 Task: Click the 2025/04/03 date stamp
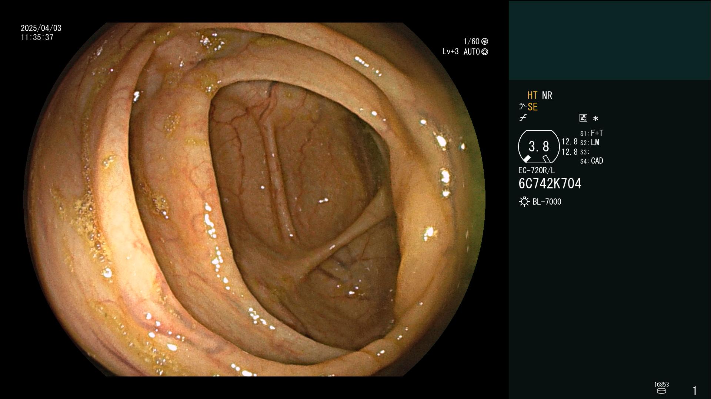[41, 28]
